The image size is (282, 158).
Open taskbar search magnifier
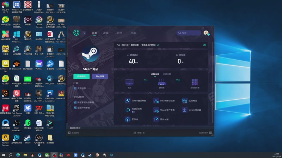point(11,155)
